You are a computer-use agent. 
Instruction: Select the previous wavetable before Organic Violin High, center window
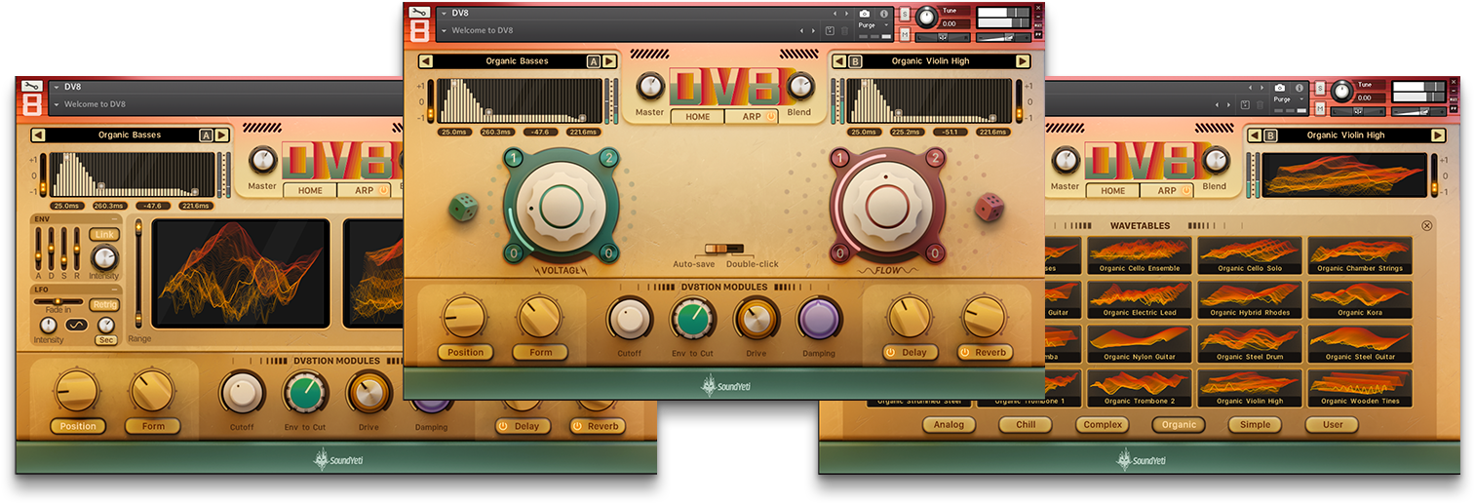(838, 61)
